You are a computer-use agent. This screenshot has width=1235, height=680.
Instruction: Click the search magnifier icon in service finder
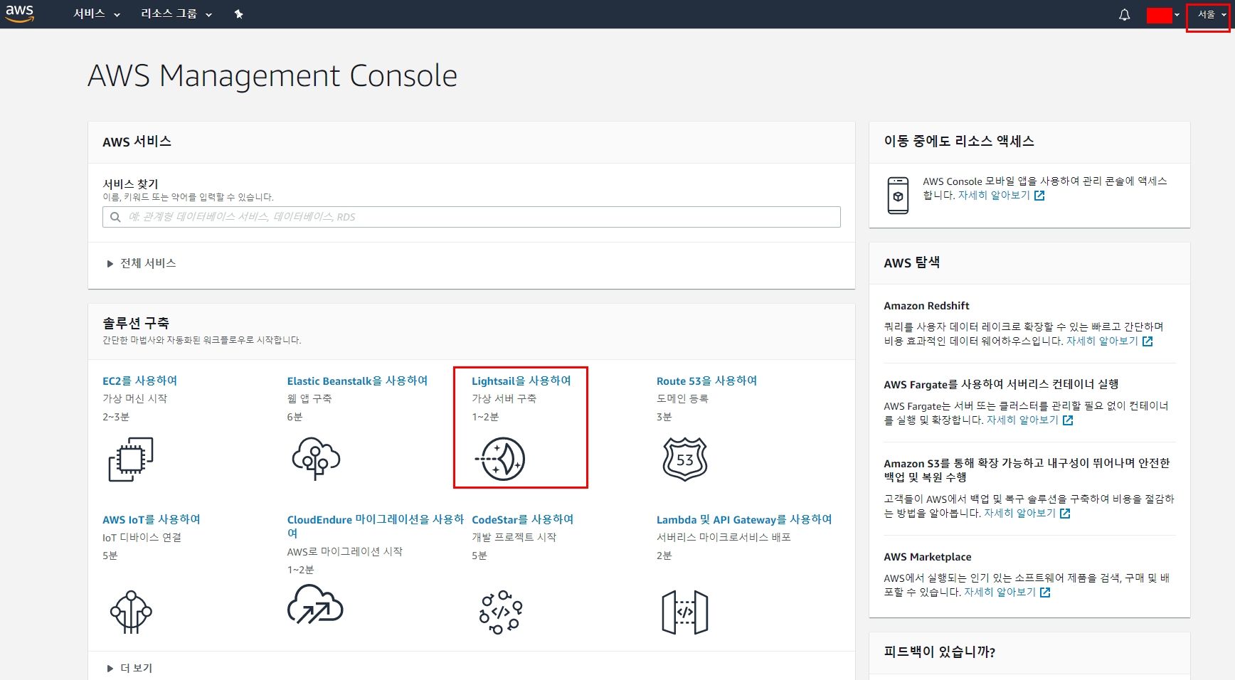coord(115,217)
